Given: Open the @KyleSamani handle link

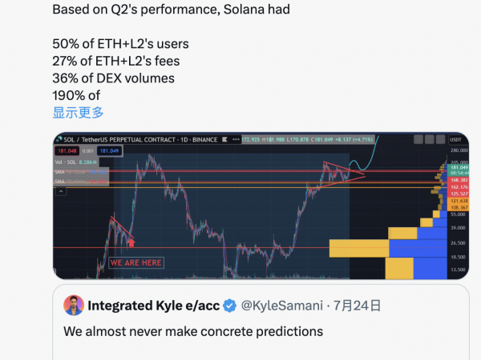Looking at the screenshot, I should pyautogui.click(x=282, y=306).
